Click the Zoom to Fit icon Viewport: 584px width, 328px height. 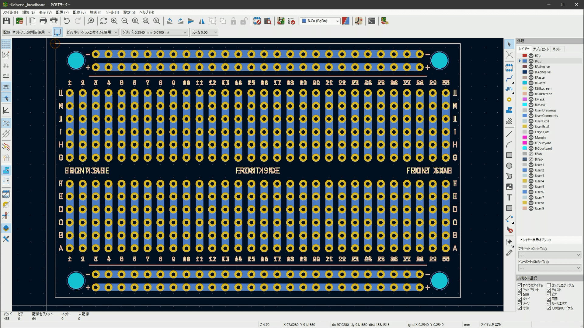point(135,21)
